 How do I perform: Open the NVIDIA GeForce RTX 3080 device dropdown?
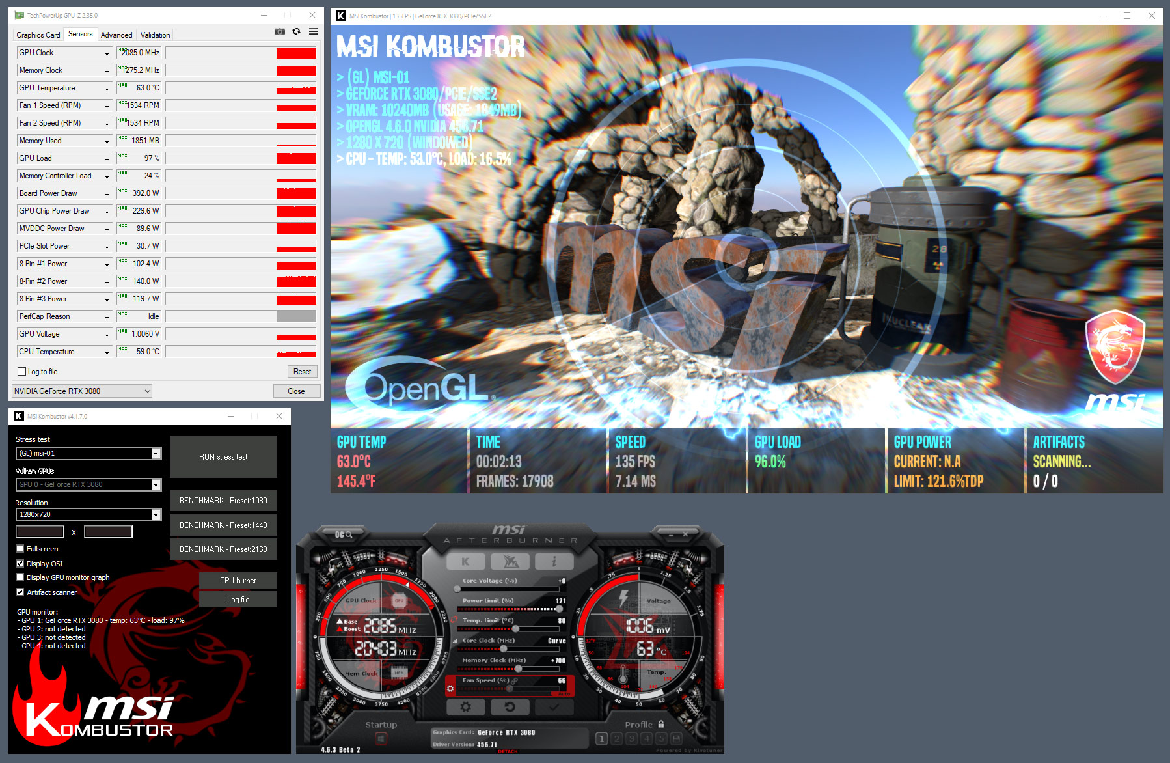[82, 391]
